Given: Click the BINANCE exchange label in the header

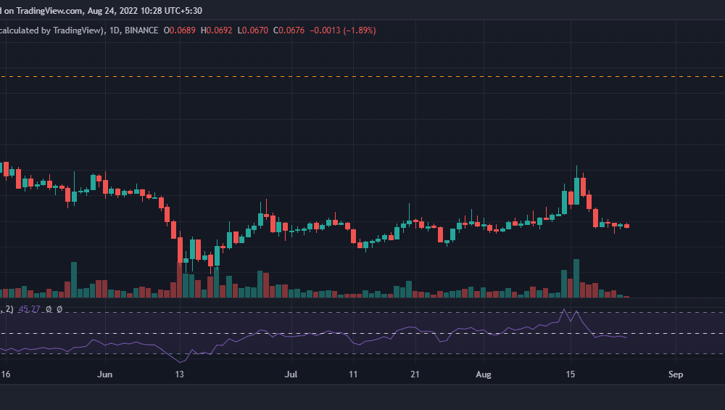Looking at the screenshot, I should [141, 30].
